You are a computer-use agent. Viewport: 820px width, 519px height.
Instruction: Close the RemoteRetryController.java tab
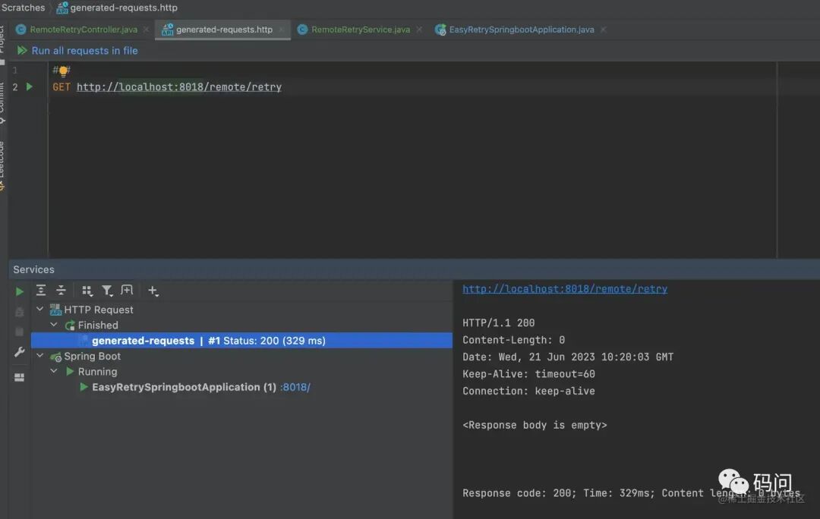click(146, 30)
